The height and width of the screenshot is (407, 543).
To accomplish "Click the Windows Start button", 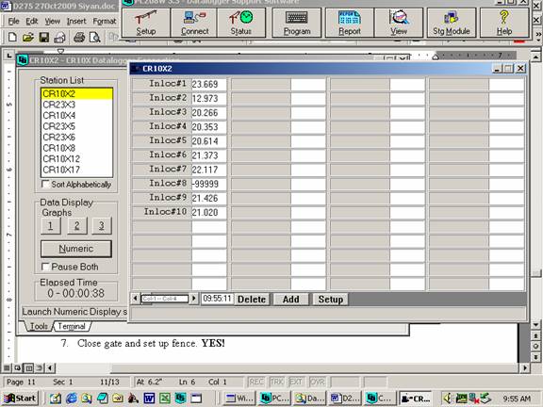I will (21, 399).
